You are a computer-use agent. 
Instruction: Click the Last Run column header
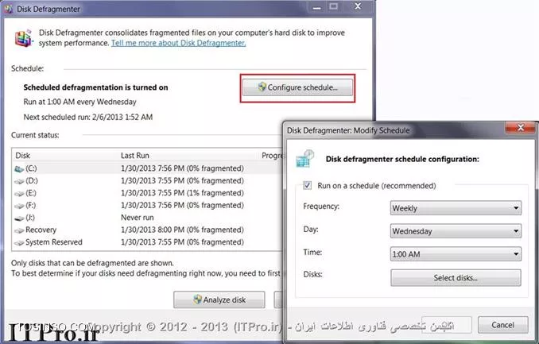coord(135,156)
